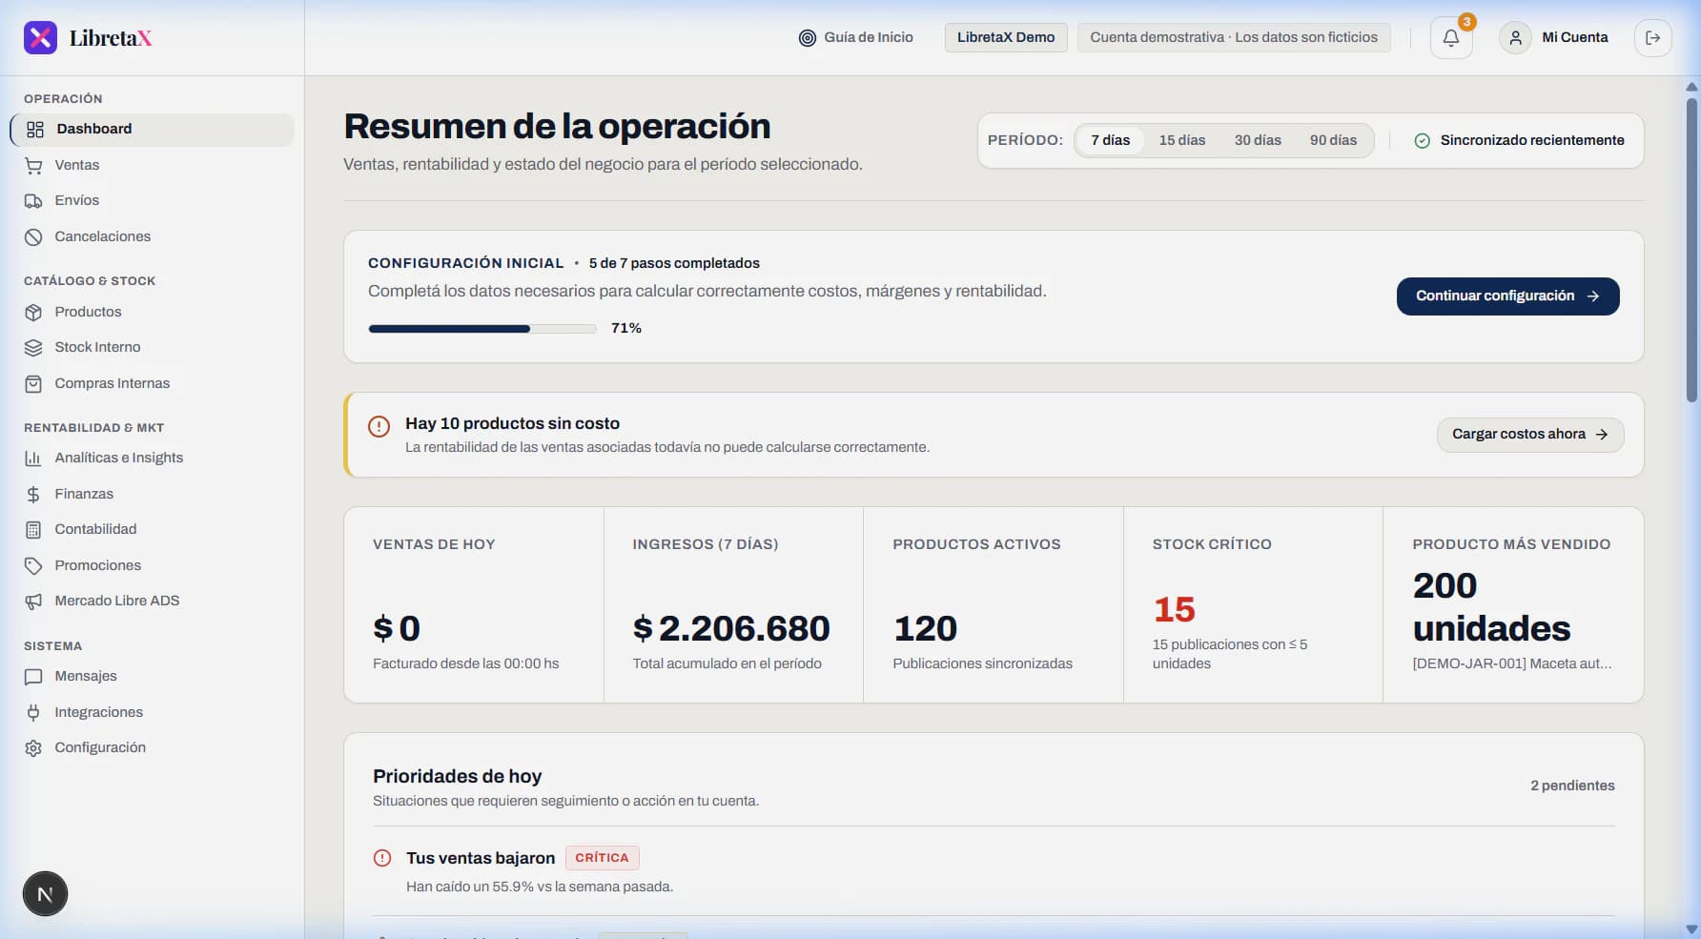Click the CRÍTICA tag label
The width and height of the screenshot is (1701, 939).
pos(602,858)
